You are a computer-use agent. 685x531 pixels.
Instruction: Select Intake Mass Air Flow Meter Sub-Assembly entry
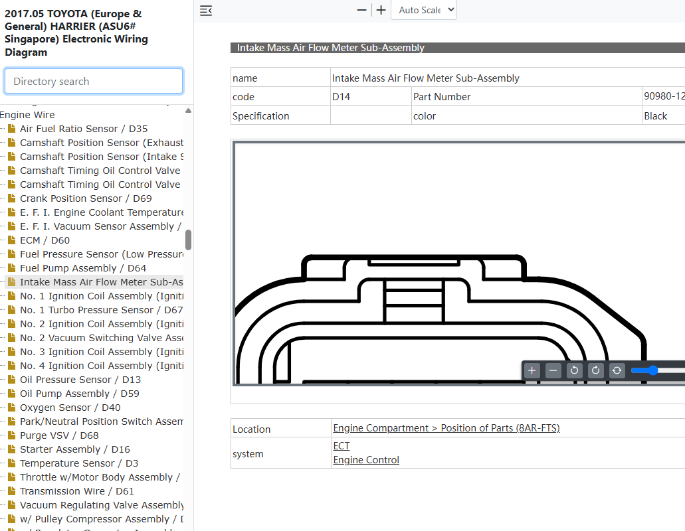click(x=102, y=282)
